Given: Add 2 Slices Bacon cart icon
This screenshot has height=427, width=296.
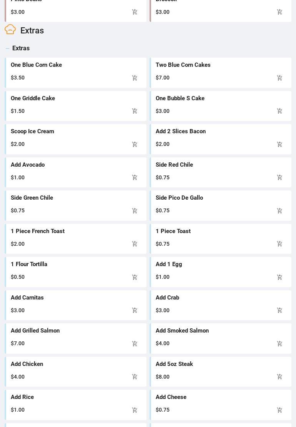Looking at the screenshot, I should (x=279, y=144).
